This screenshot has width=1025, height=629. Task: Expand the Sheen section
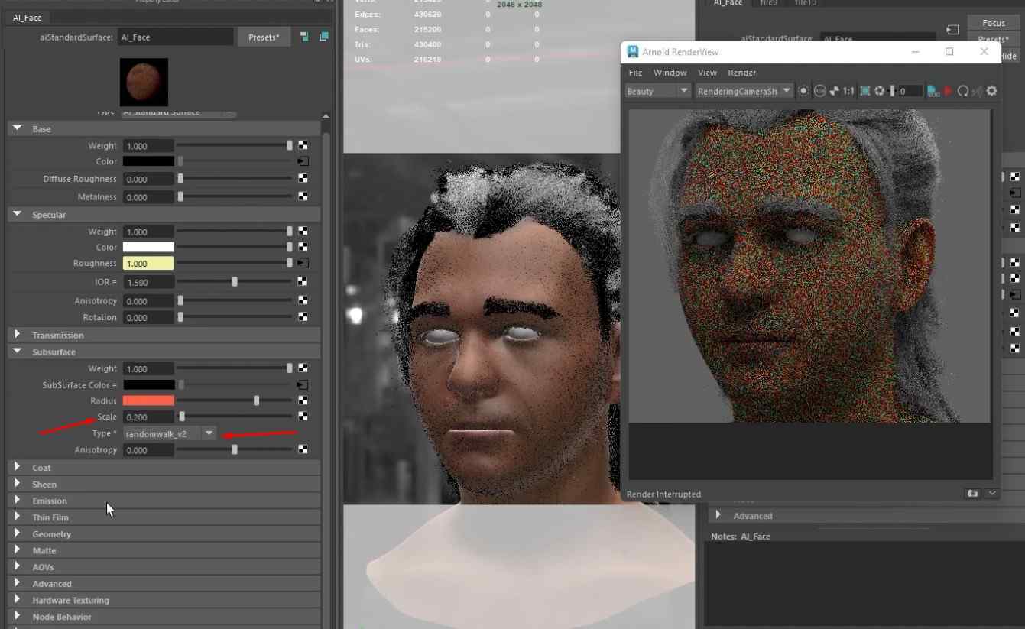tap(17, 484)
